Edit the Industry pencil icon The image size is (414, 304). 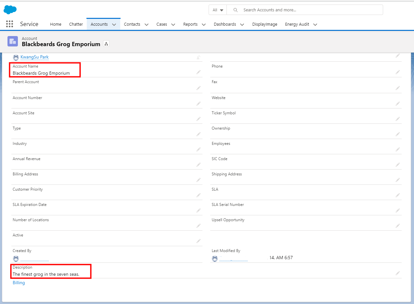click(198, 149)
